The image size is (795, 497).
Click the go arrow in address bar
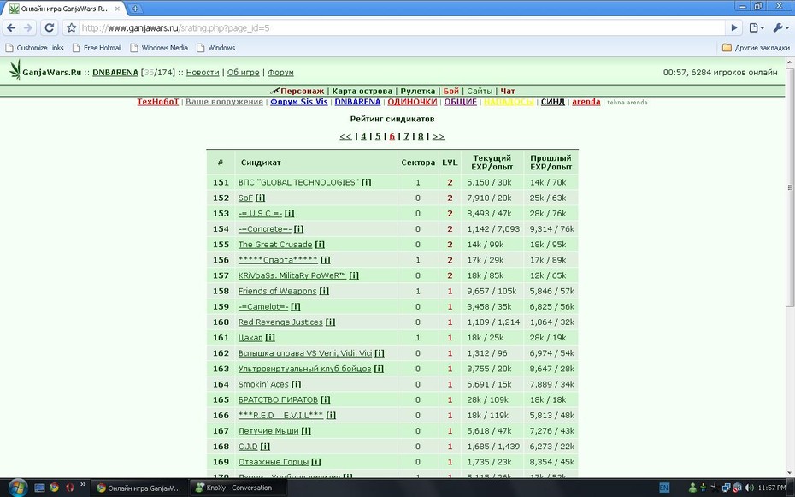click(733, 28)
